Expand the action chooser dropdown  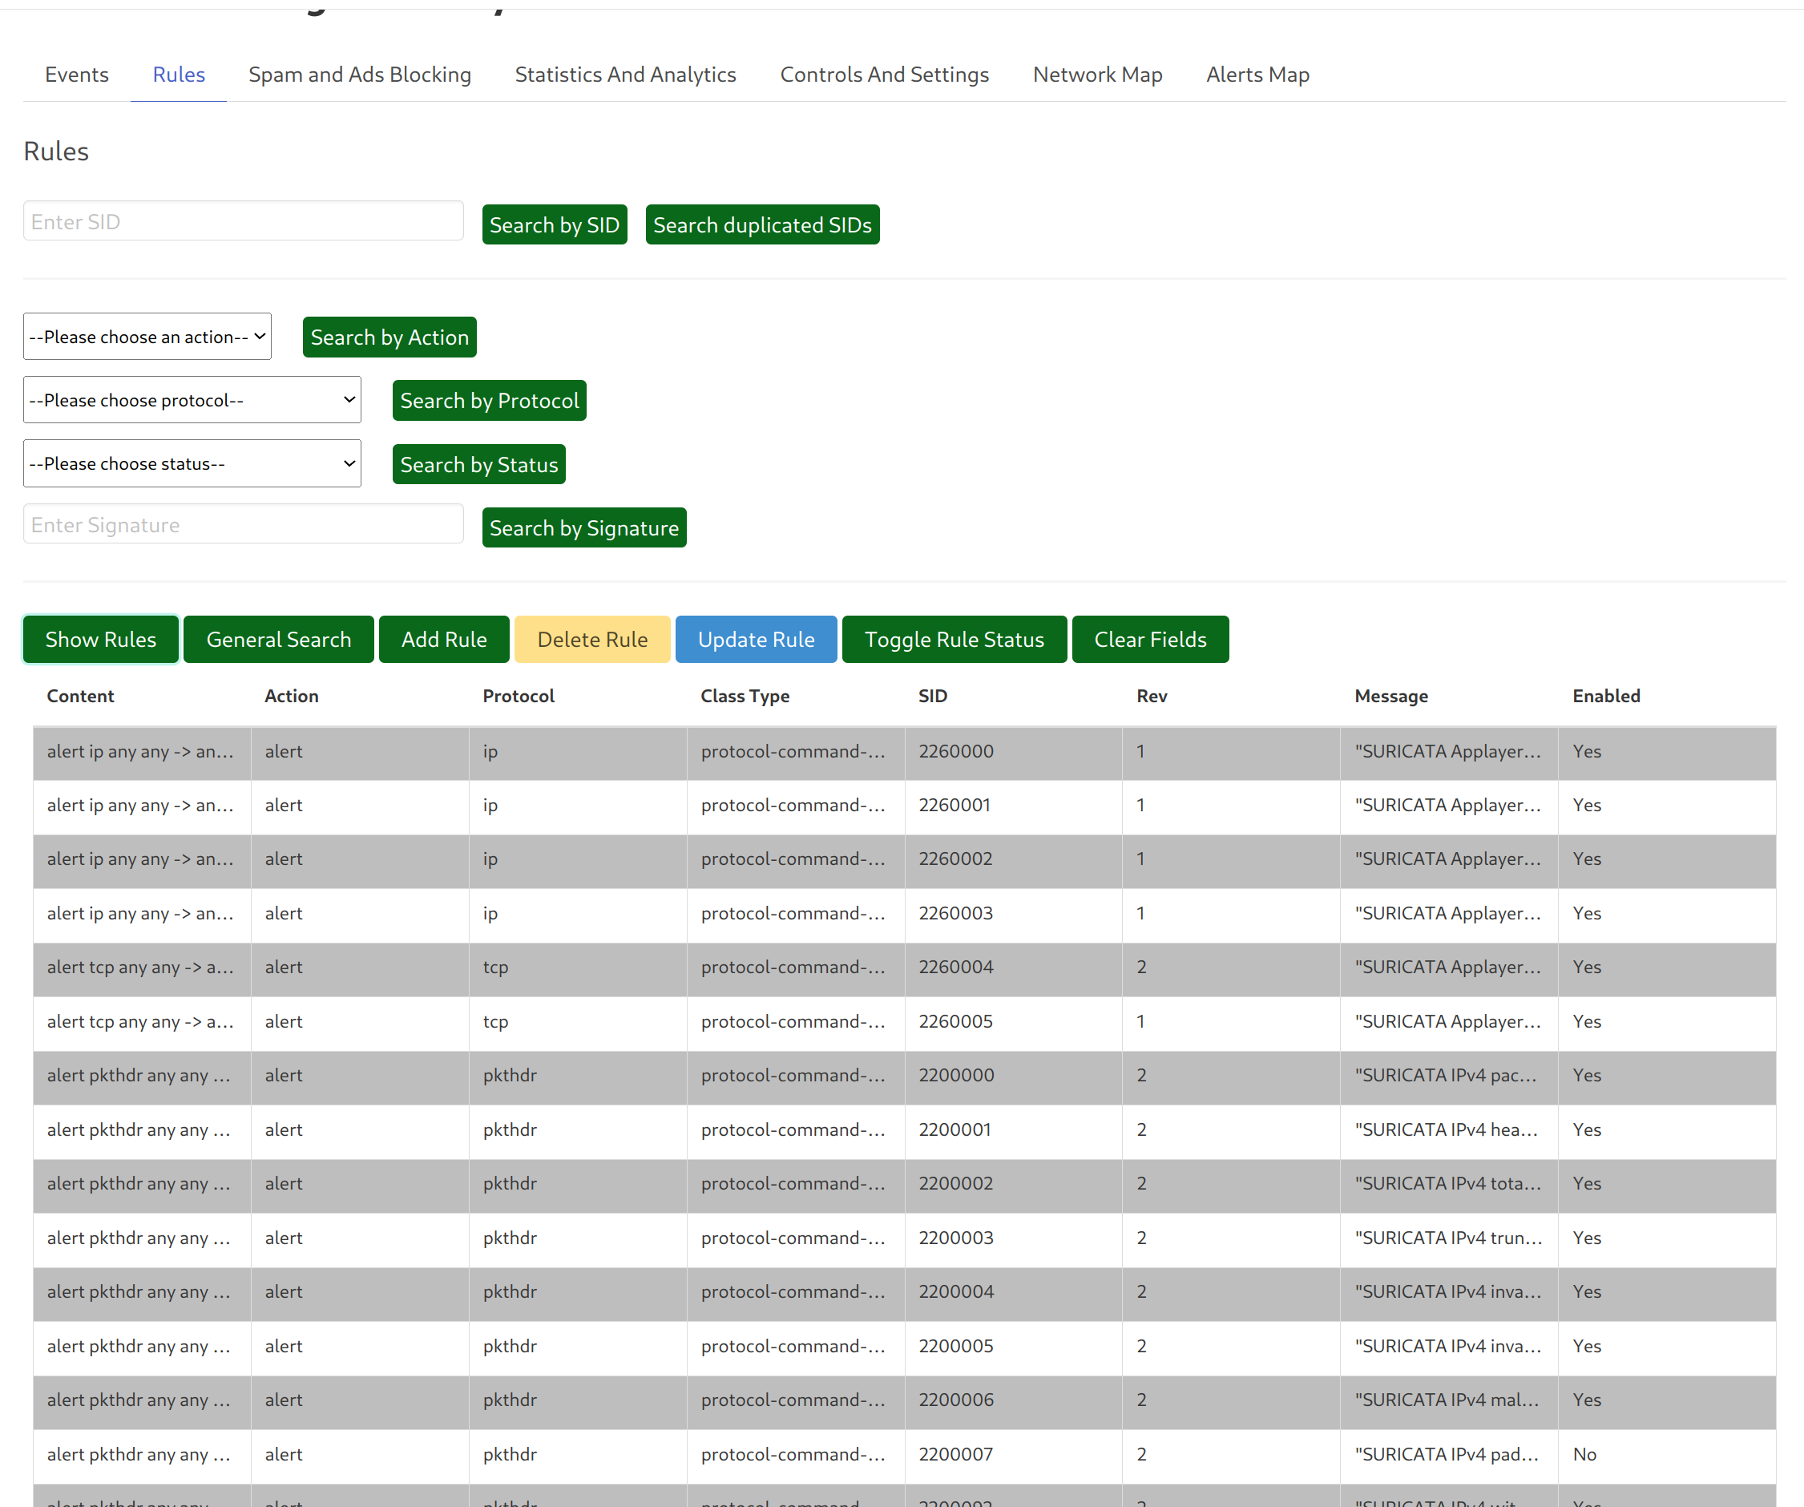[x=147, y=337]
